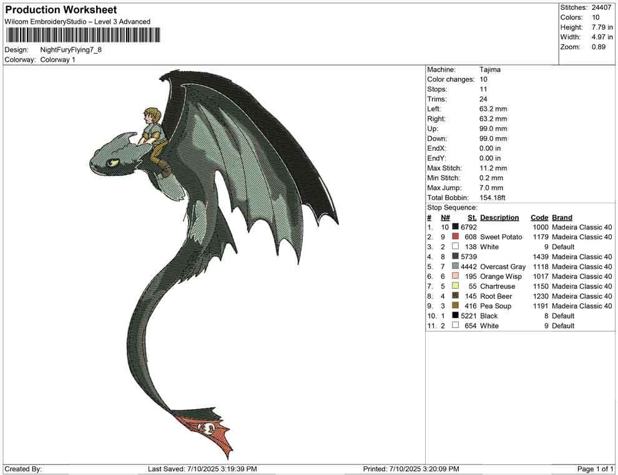Viewport: 618px width, 475px height.
Task: Click thread code 1000
Action: tap(541, 227)
